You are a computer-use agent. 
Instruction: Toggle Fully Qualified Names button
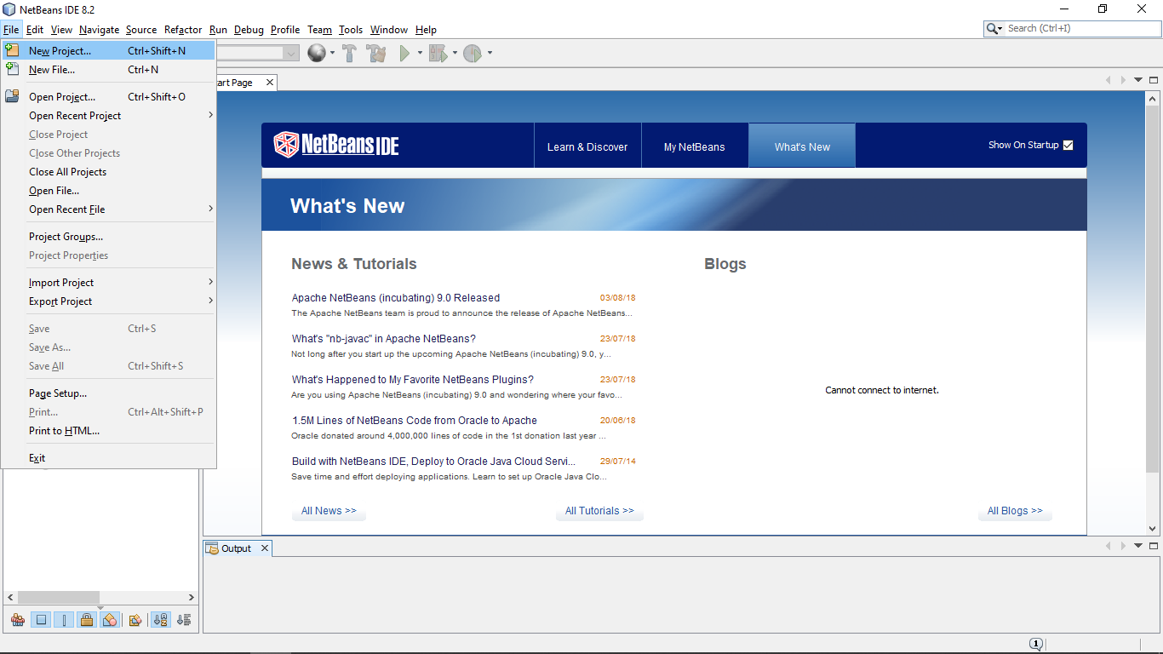click(x=135, y=620)
